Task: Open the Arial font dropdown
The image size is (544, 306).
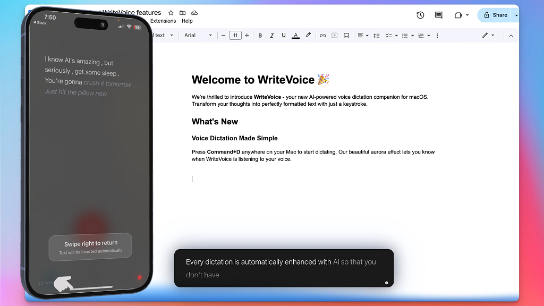Action: coord(197,35)
